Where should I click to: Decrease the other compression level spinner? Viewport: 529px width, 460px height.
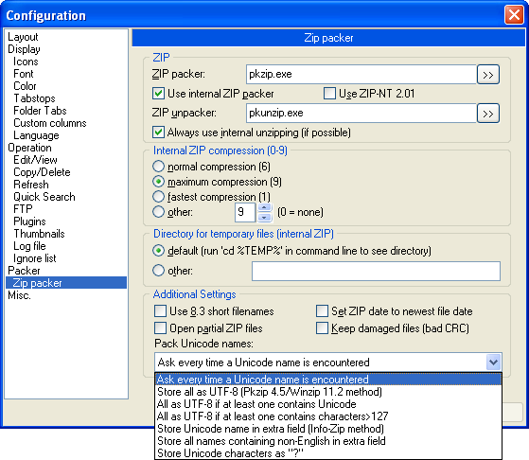point(265,218)
